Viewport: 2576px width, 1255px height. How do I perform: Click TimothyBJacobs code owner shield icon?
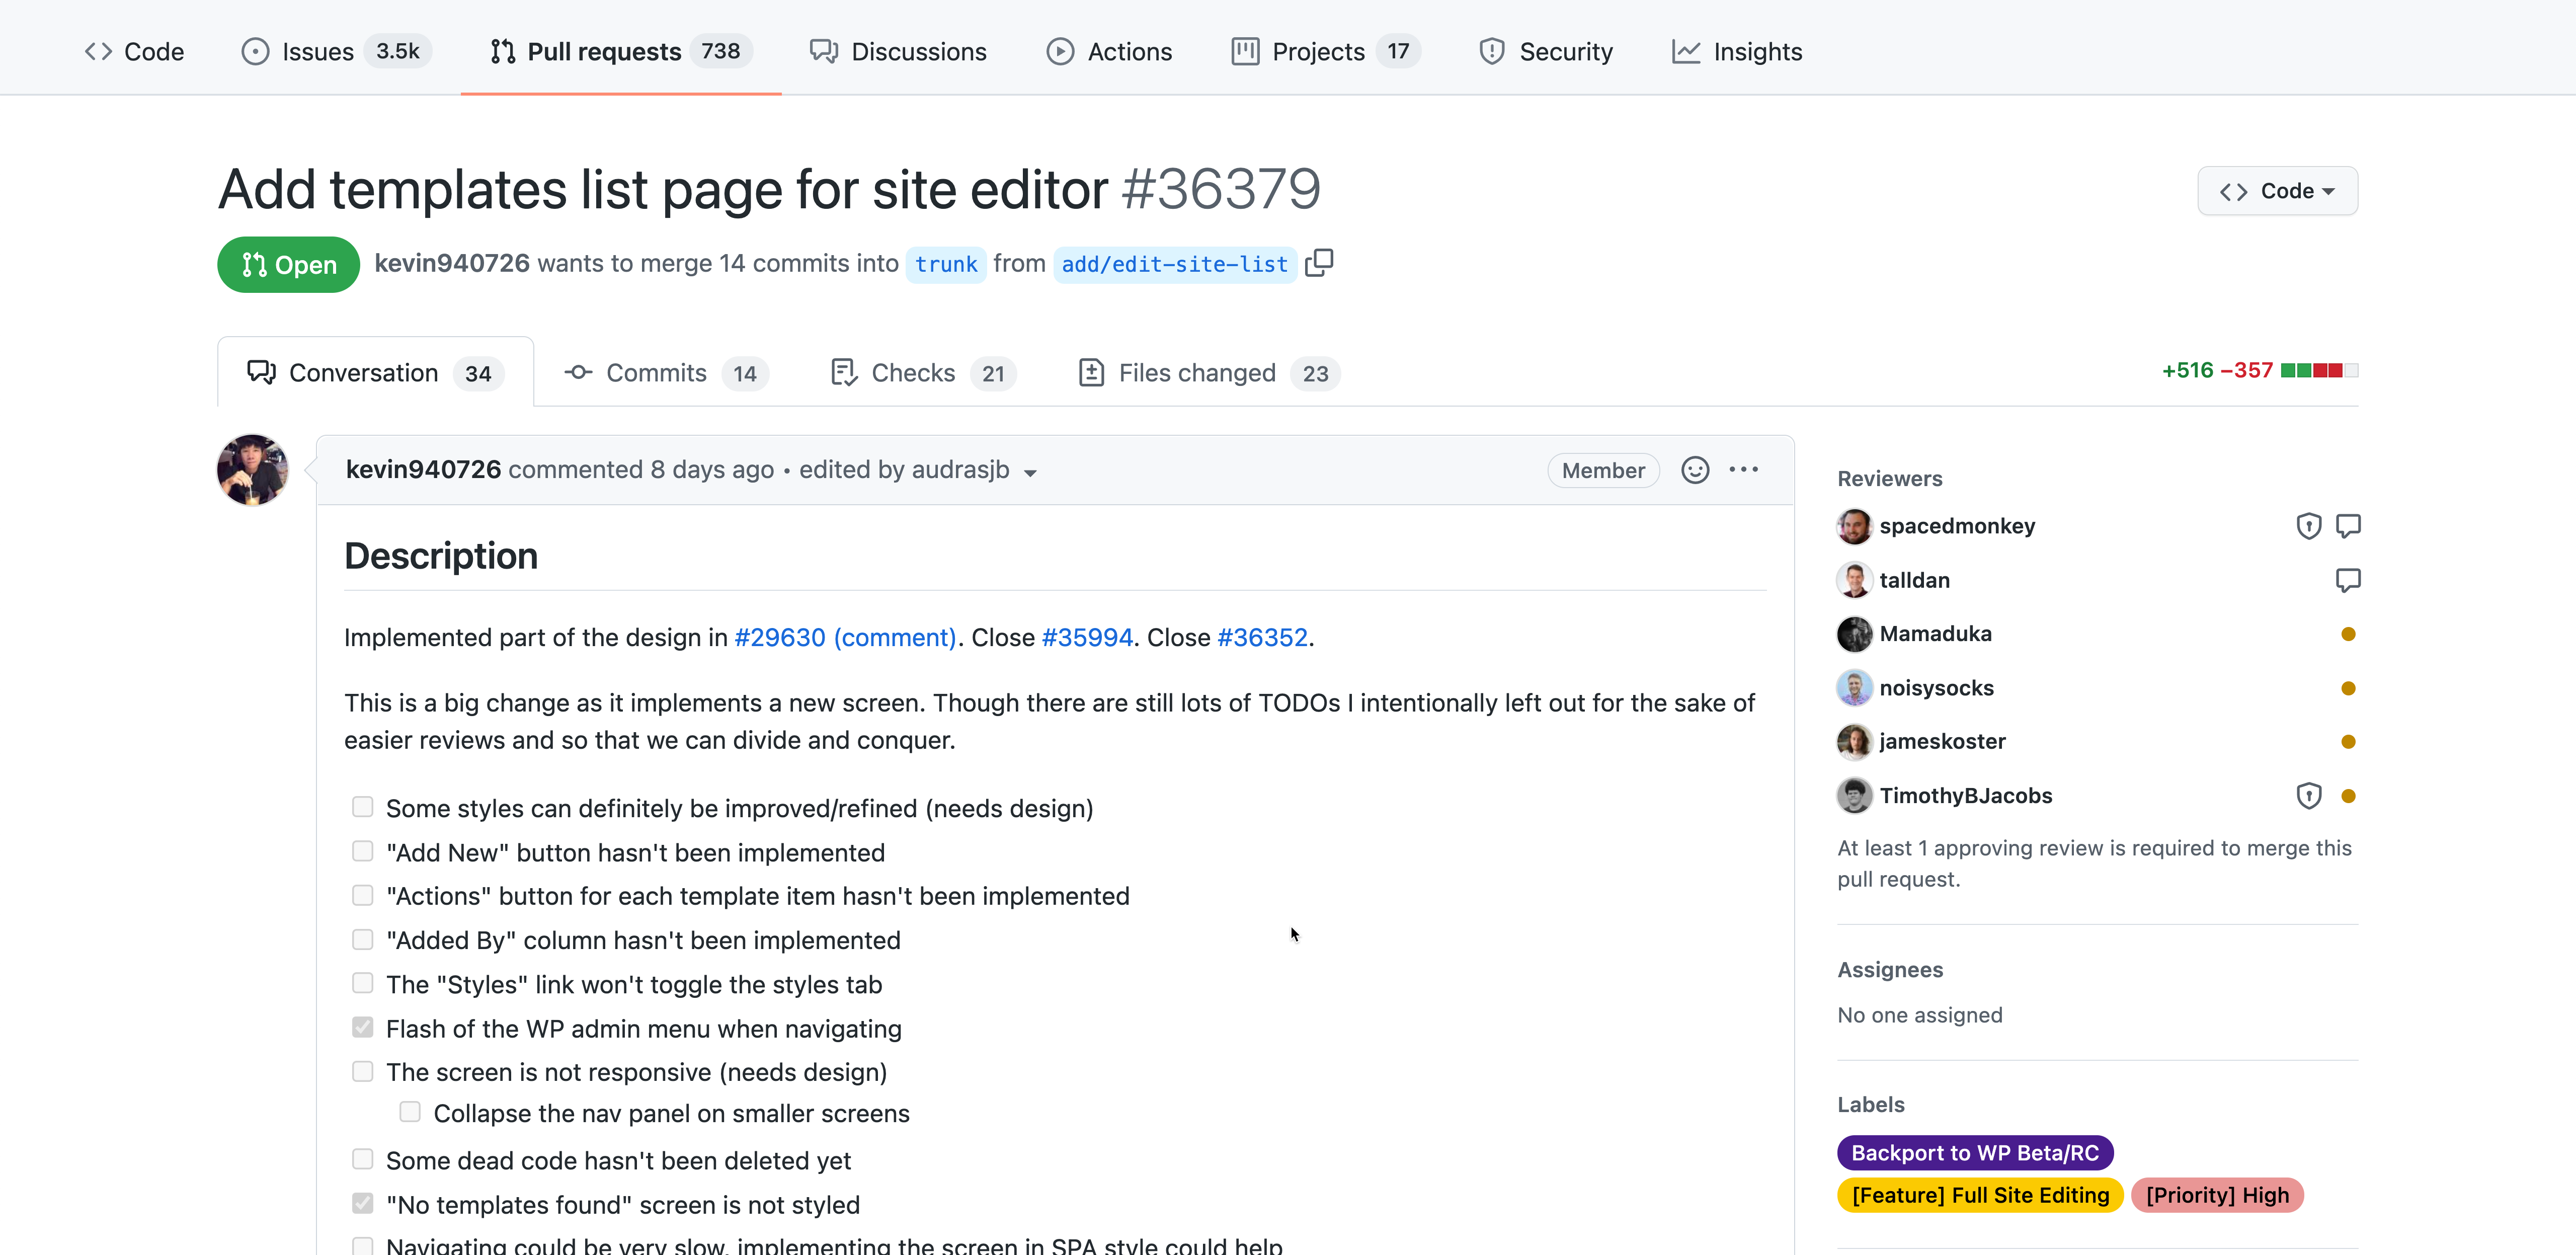tap(2308, 796)
